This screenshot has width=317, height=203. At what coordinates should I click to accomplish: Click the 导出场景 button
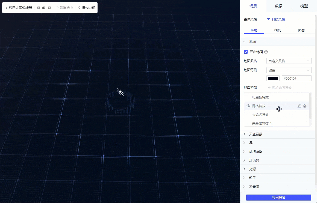pos(278,198)
